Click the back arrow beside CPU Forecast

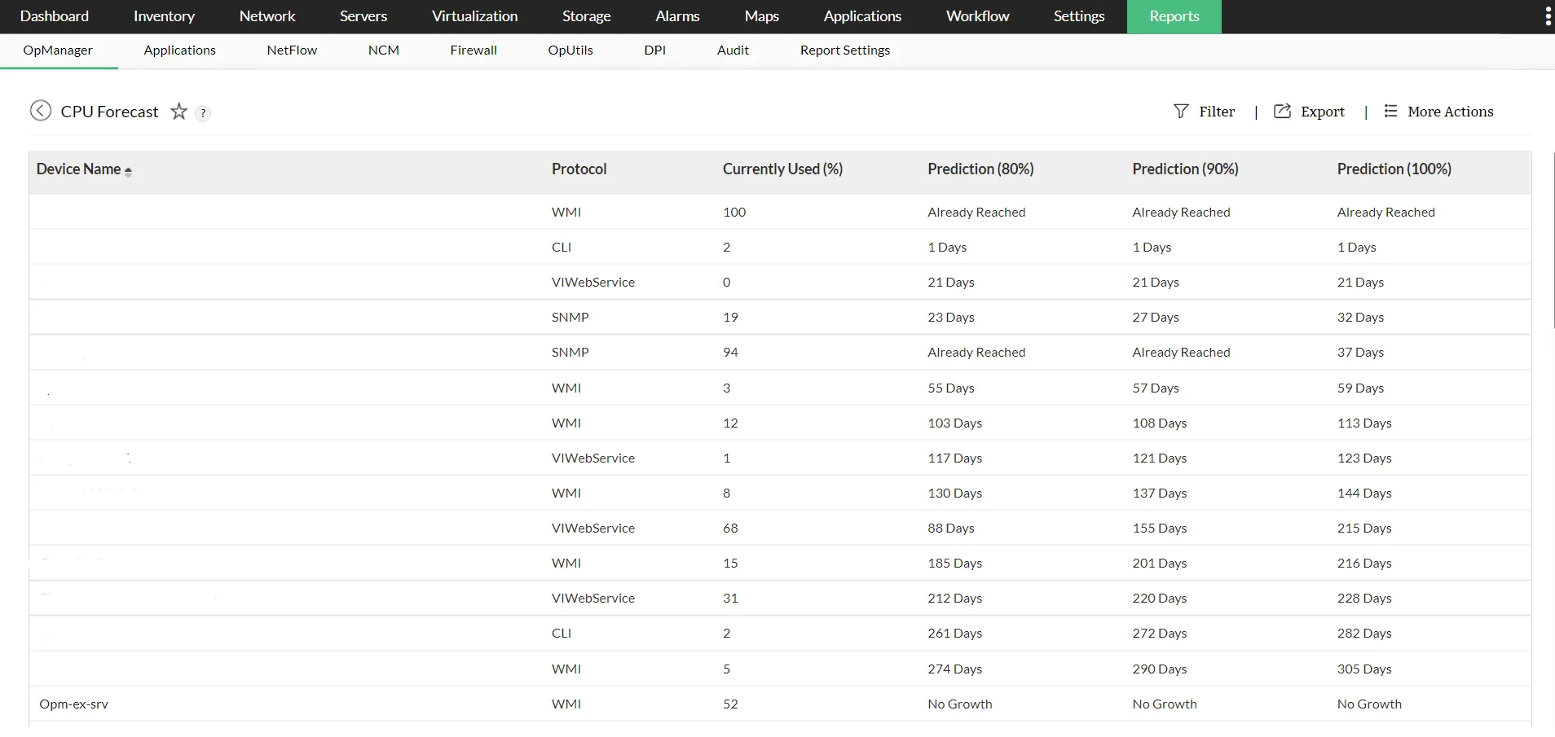tap(40, 111)
